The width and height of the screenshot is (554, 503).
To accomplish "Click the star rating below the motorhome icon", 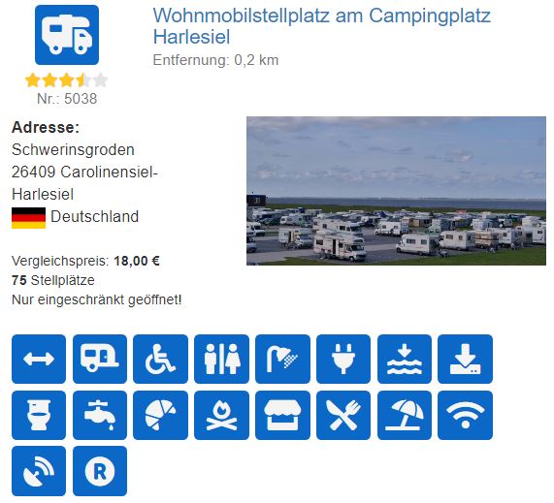I will [x=66, y=80].
